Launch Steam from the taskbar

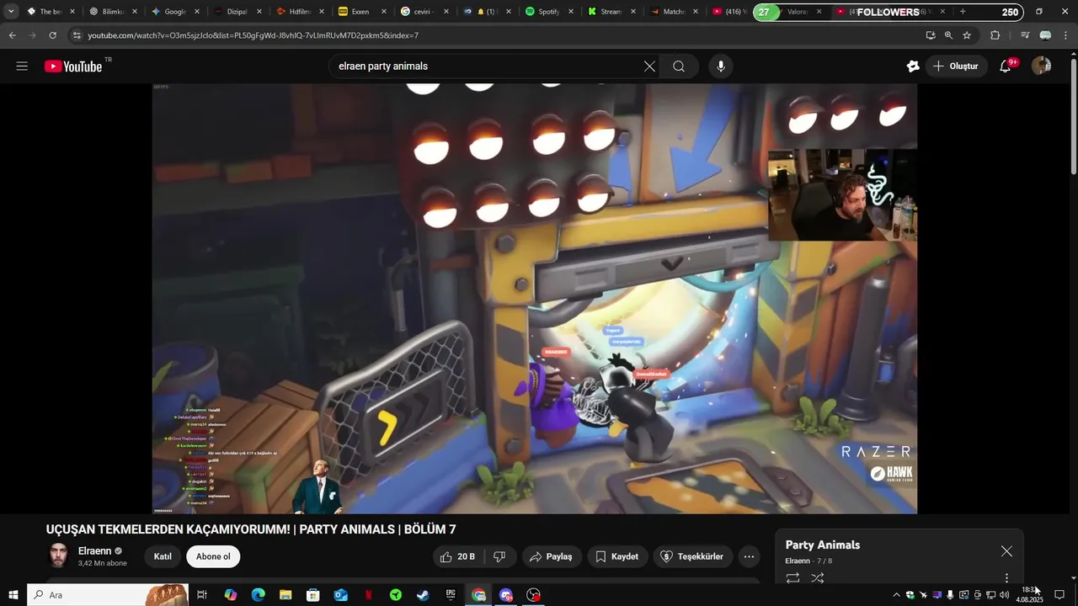pos(423,595)
